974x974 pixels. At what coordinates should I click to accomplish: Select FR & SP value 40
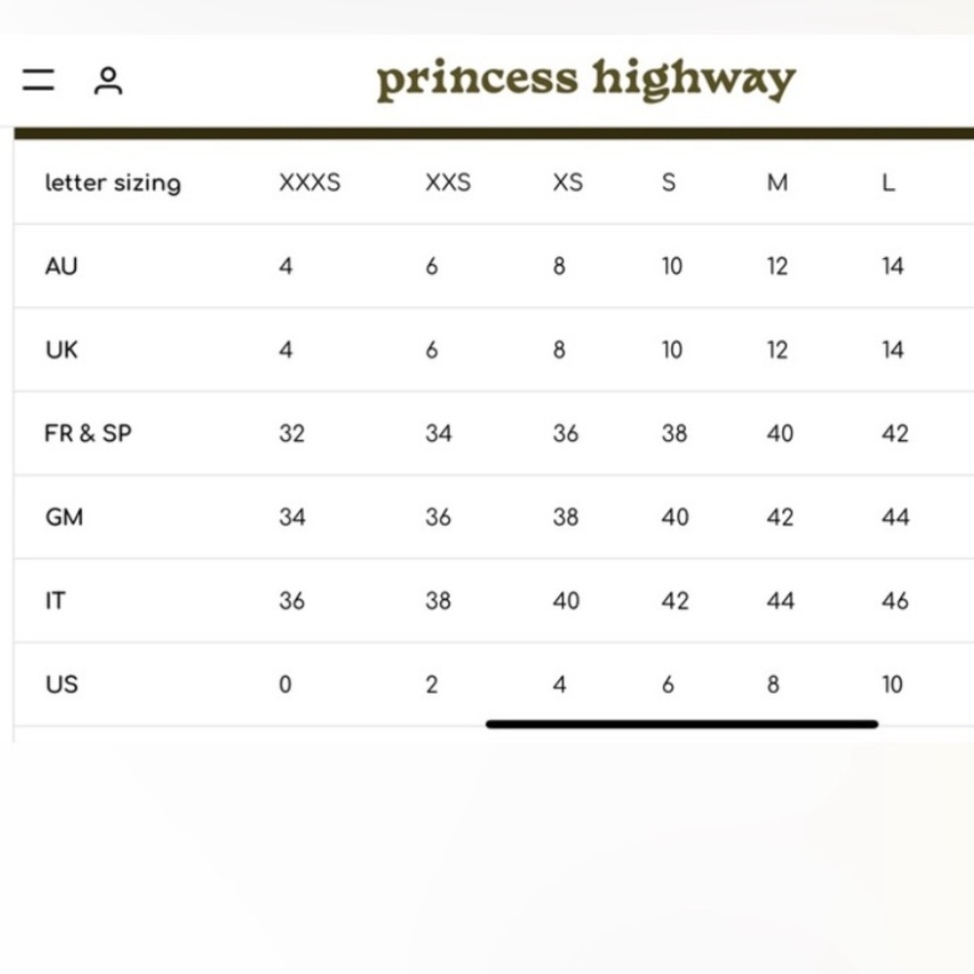coord(780,433)
